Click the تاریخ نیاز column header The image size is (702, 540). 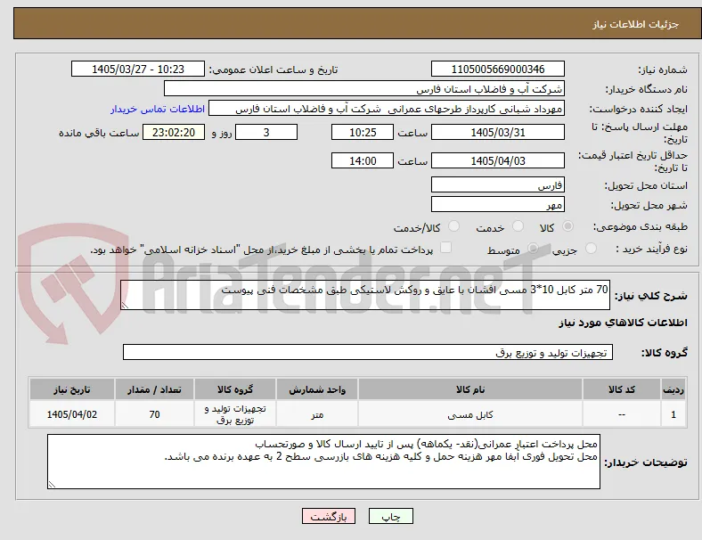pyautogui.click(x=72, y=389)
